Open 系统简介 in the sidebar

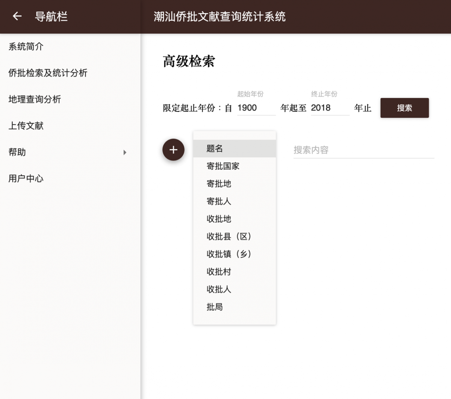tap(26, 47)
